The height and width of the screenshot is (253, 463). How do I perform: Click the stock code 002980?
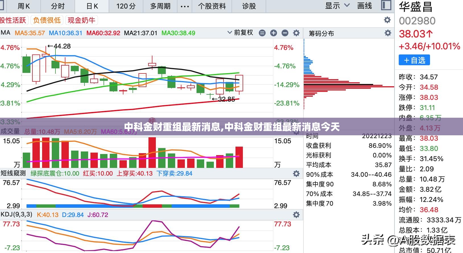point(417,21)
